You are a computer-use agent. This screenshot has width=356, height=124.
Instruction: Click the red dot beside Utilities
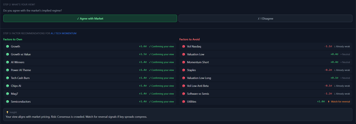coord(184,102)
